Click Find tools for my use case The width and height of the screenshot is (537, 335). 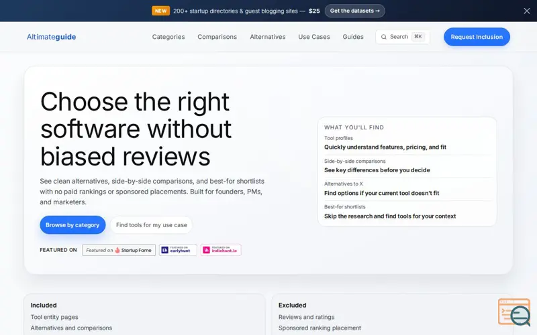[x=152, y=225]
